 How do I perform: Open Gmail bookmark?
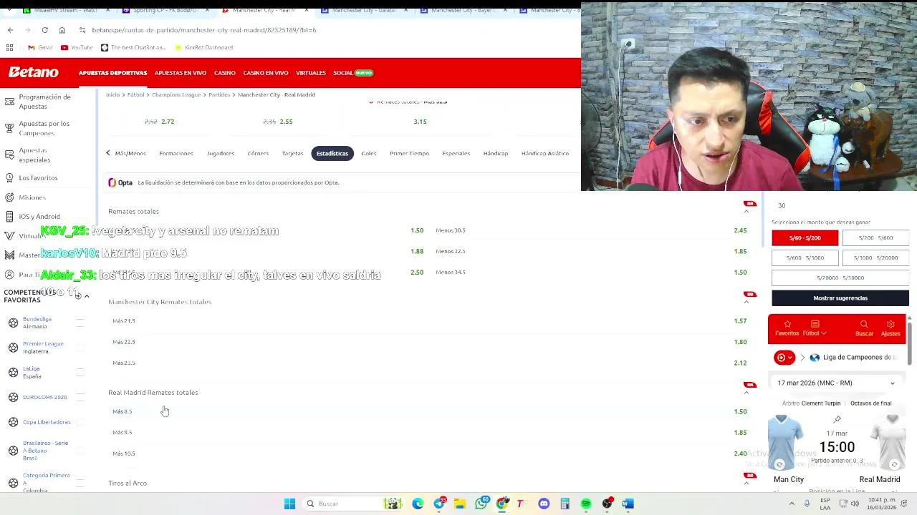point(40,47)
